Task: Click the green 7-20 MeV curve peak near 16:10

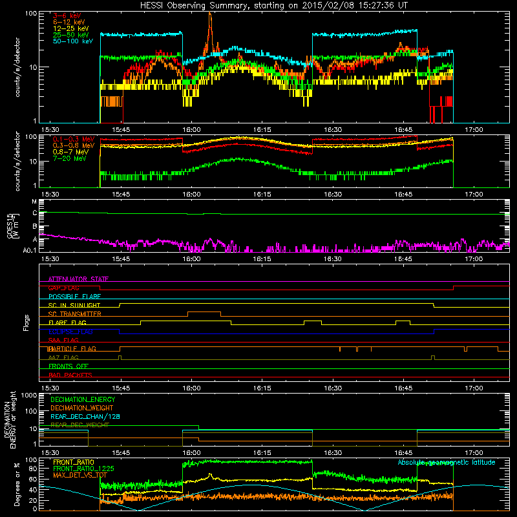Action: 240,159
